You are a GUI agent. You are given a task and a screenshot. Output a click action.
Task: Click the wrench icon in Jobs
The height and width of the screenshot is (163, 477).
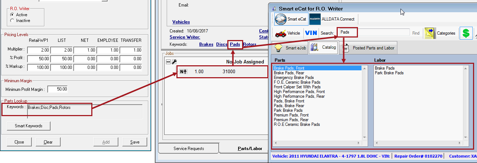pos(174,62)
